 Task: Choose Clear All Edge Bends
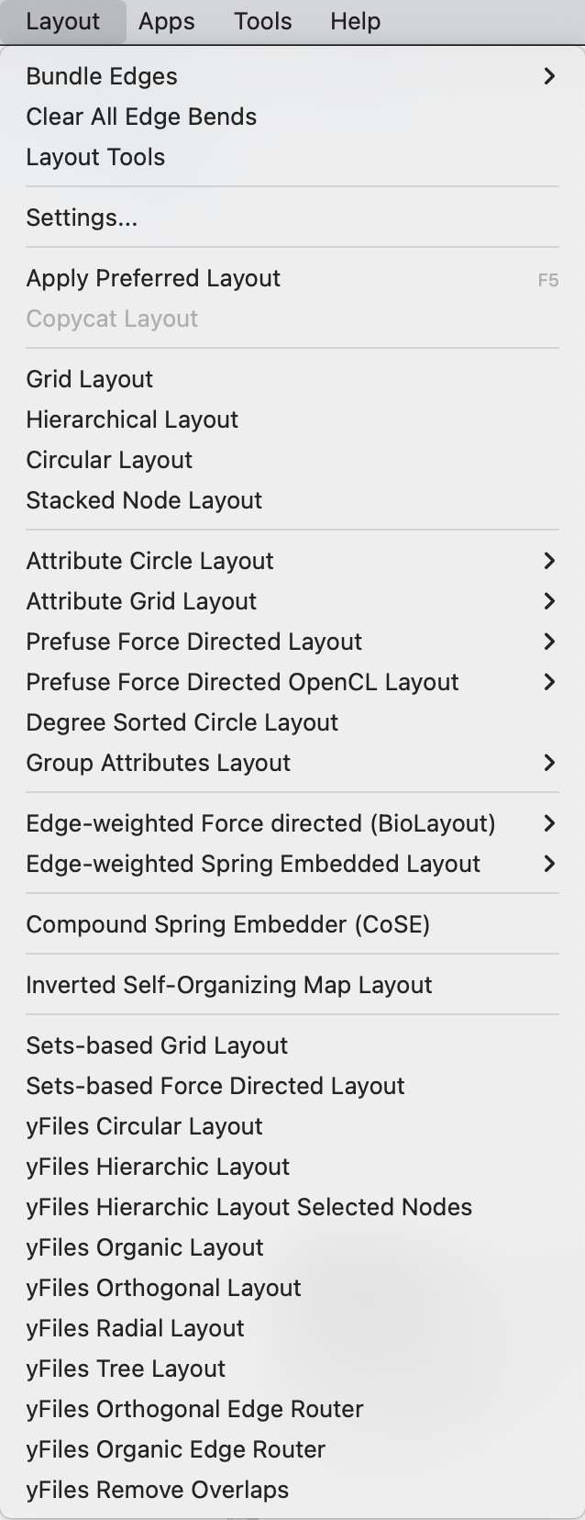point(141,117)
